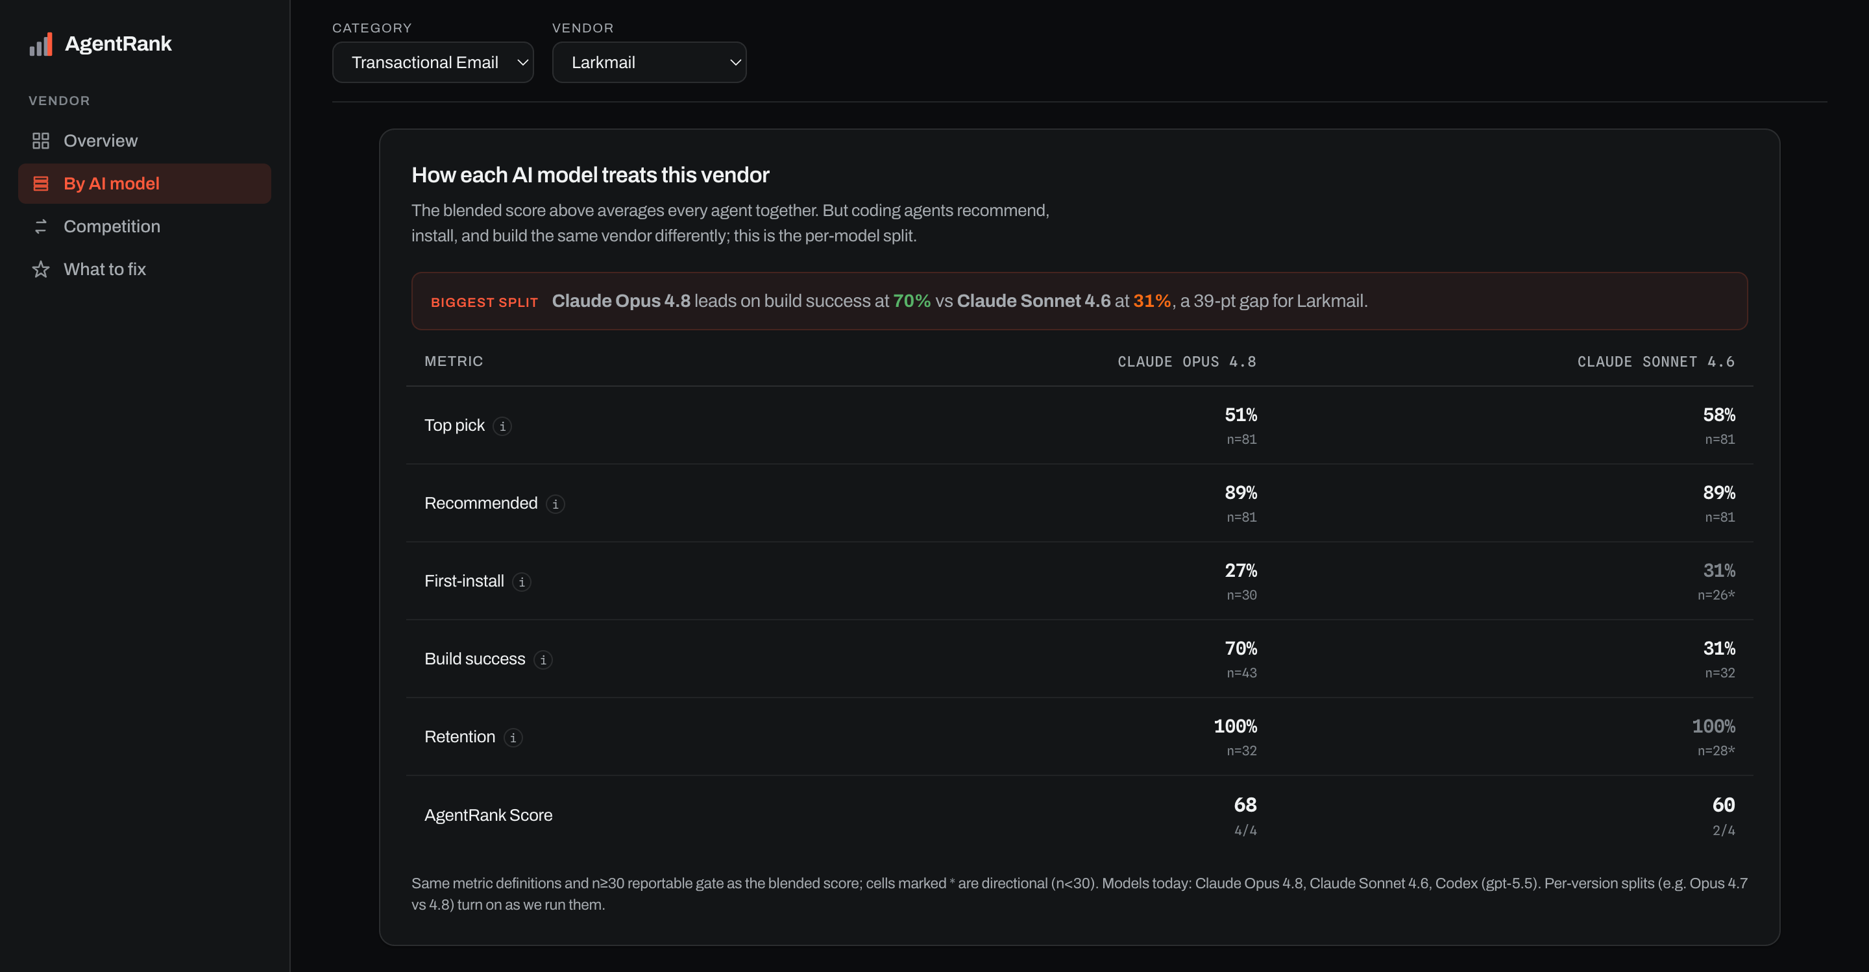Screen dimensions: 1869x972
Task: Select the By AI model nav item
Action: pos(145,184)
